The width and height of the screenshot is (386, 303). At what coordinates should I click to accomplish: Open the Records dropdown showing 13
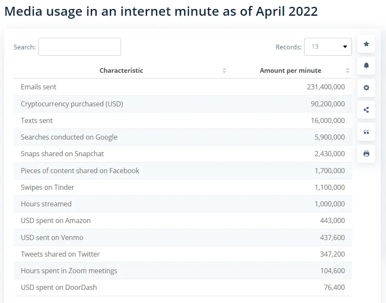tap(328, 47)
